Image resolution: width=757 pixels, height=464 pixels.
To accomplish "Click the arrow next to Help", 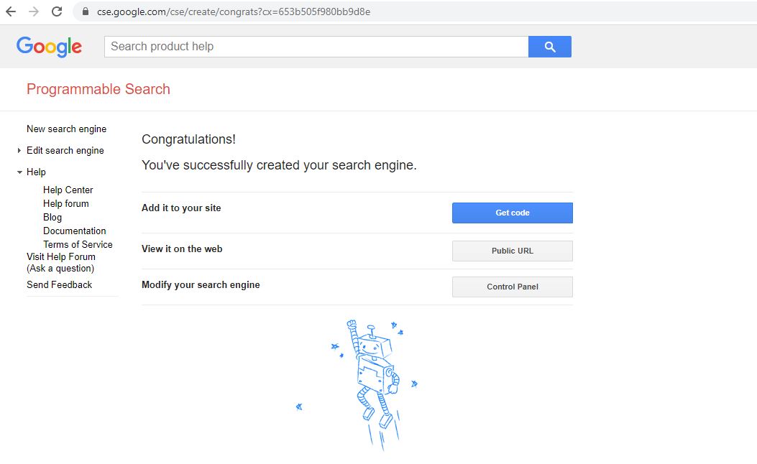I will coord(19,172).
